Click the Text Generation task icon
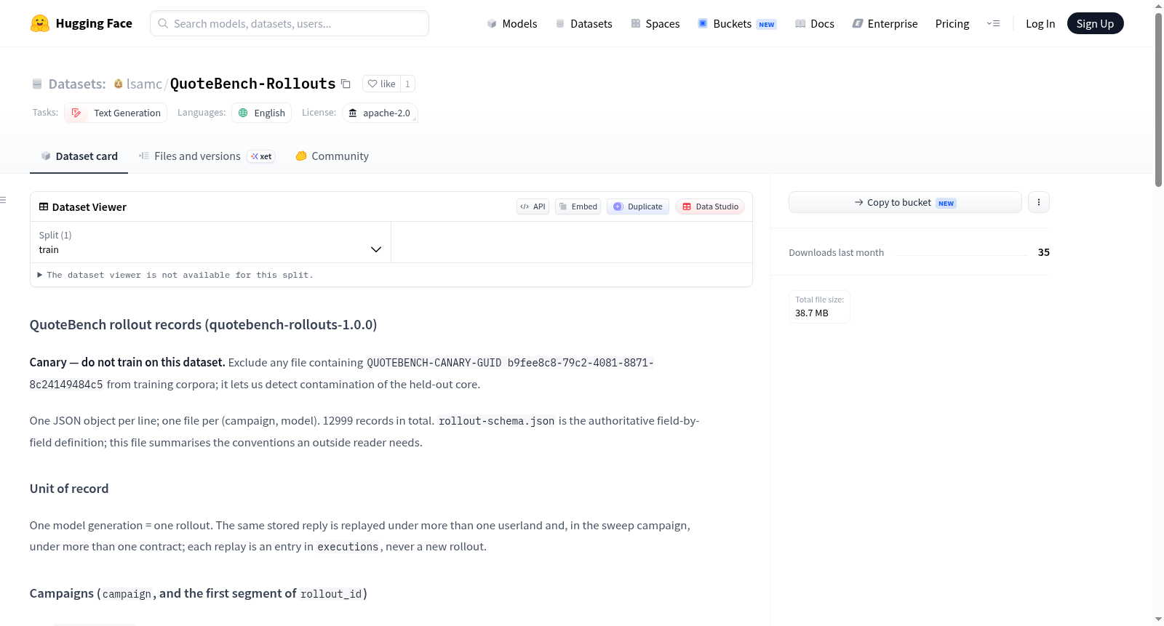 tap(76, 113)
